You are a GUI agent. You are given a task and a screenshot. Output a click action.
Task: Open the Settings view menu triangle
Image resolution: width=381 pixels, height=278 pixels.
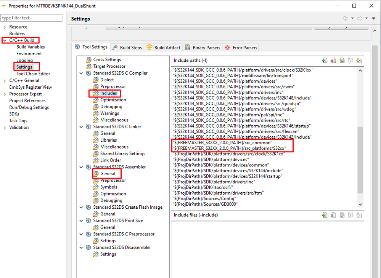point(373,18)
